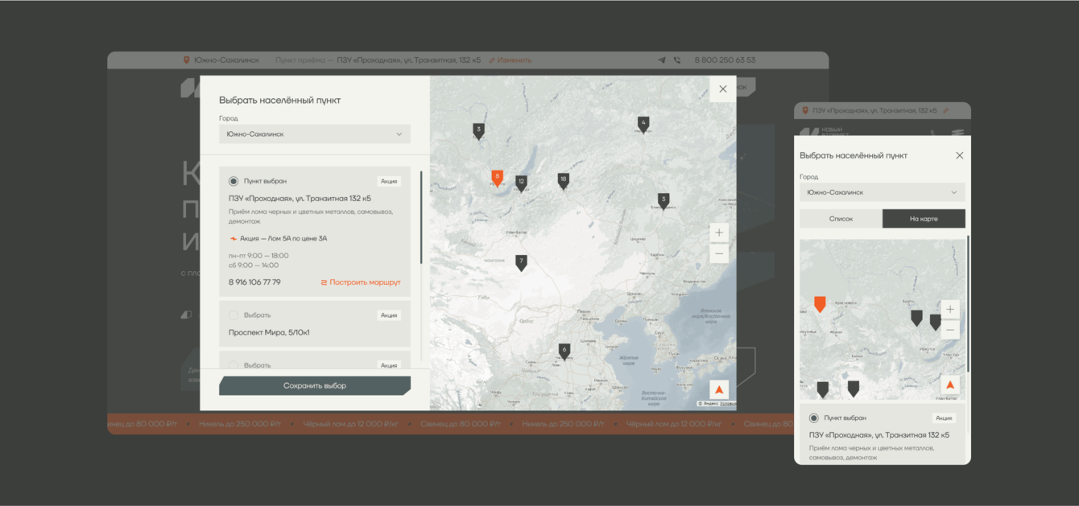Switch to the Список tab
This screenshot has height=506, width=1079.
[841, 219]
